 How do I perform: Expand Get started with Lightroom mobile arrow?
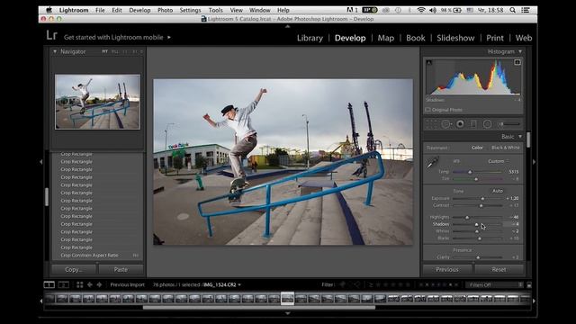tap(169, 37)
